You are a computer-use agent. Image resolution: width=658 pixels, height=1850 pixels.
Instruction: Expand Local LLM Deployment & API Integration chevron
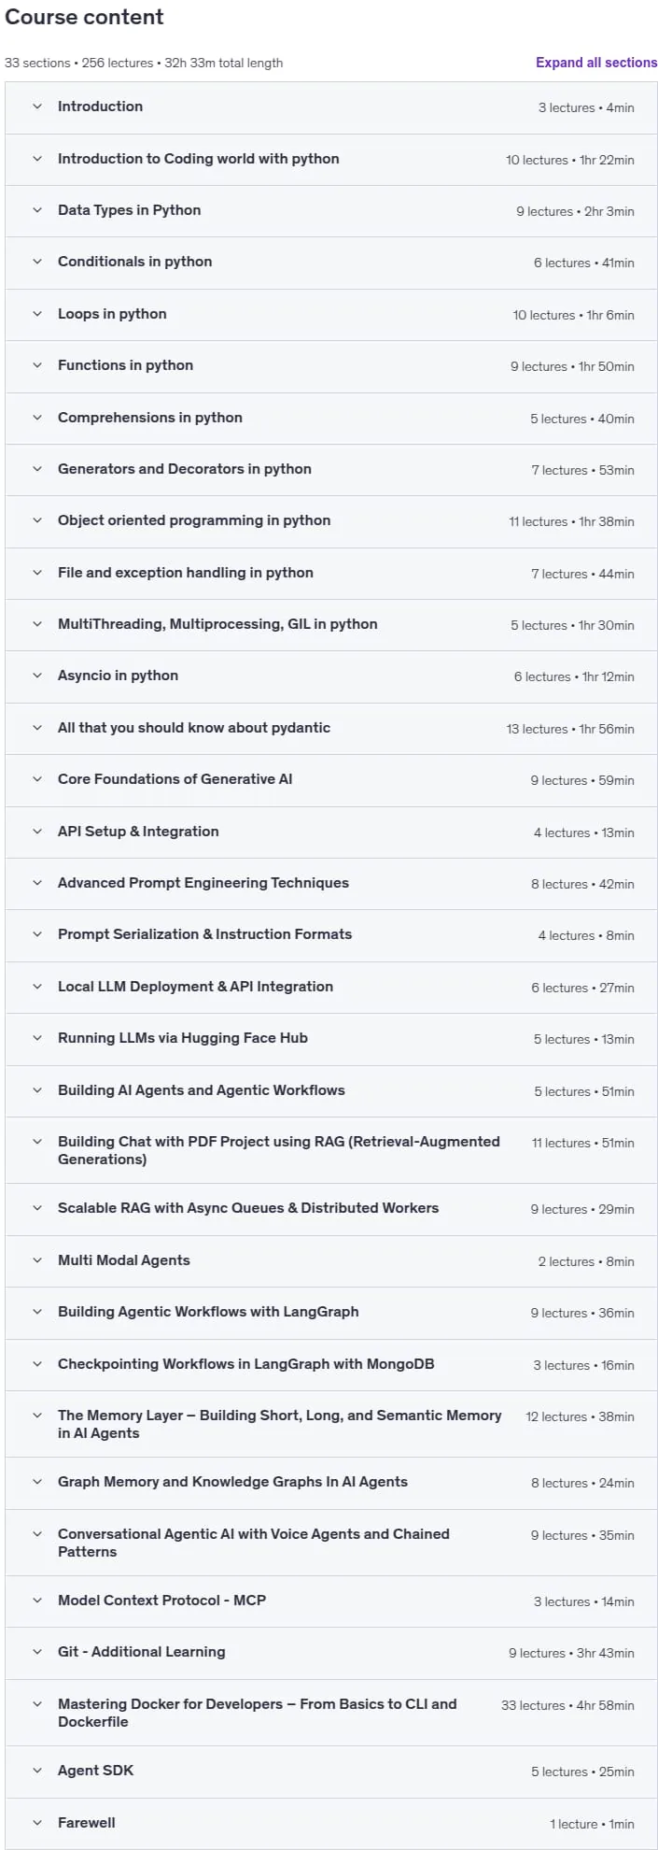tap(37, 987)
